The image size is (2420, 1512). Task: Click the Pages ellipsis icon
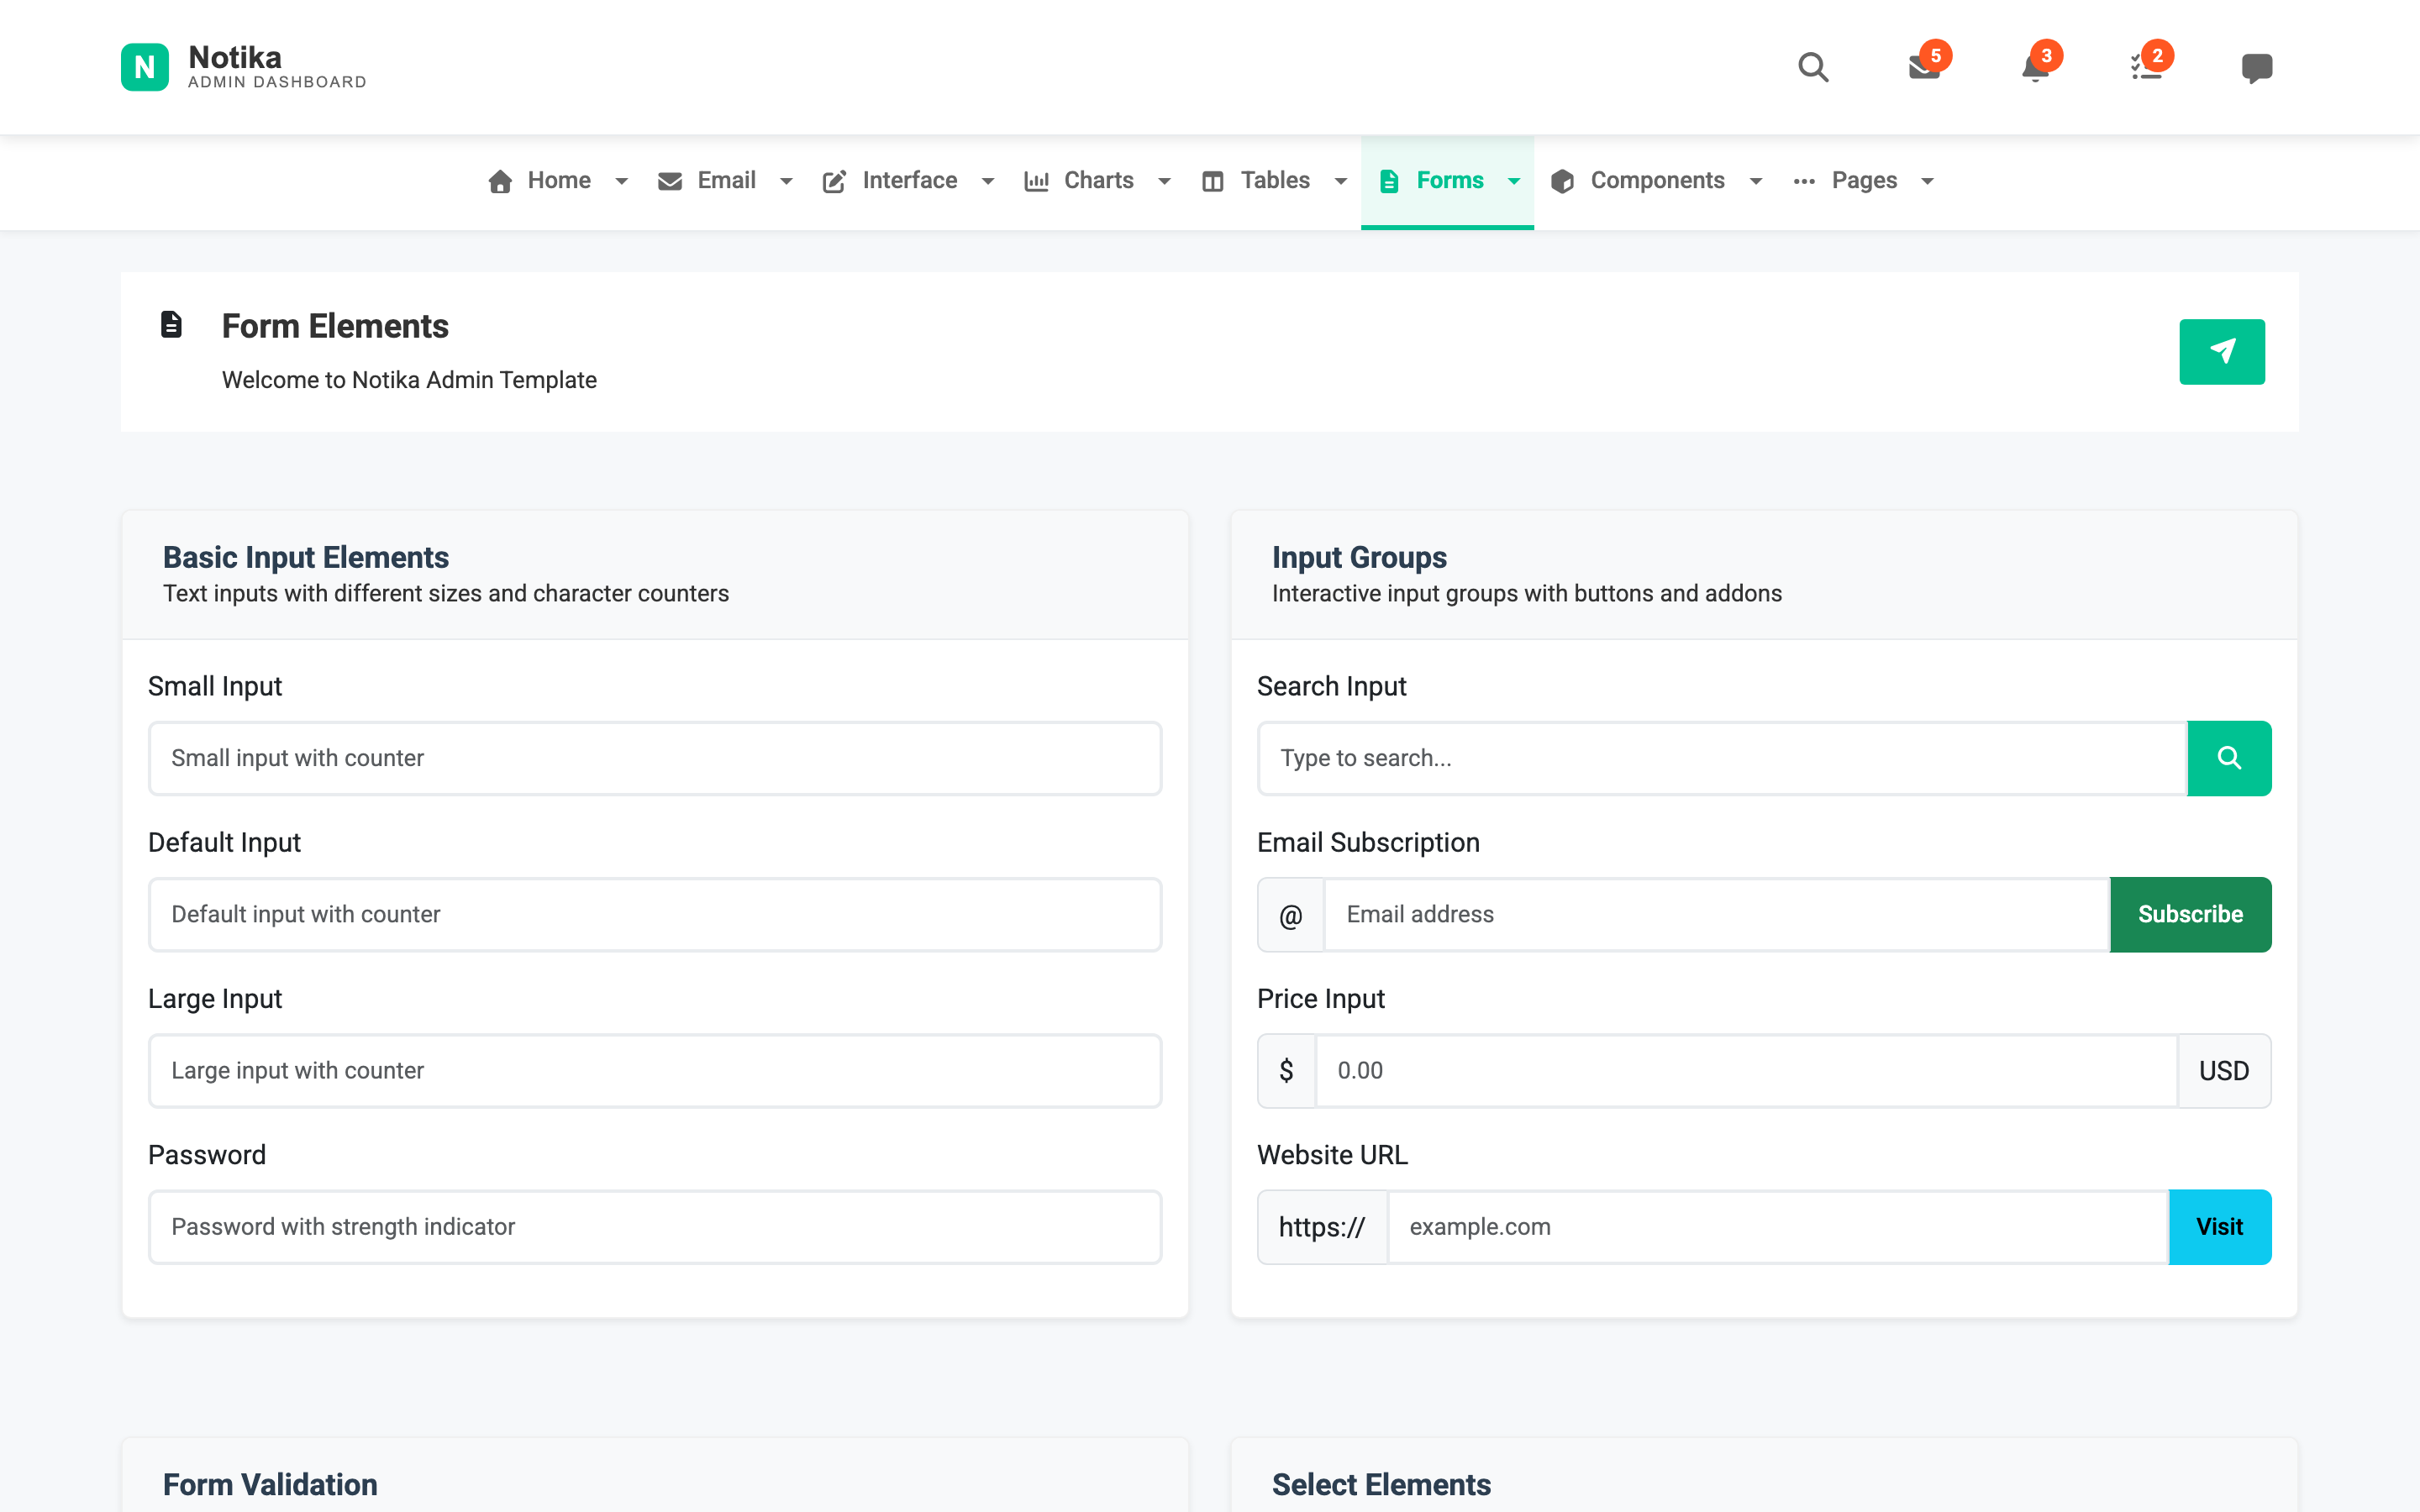coord(1804,181)
